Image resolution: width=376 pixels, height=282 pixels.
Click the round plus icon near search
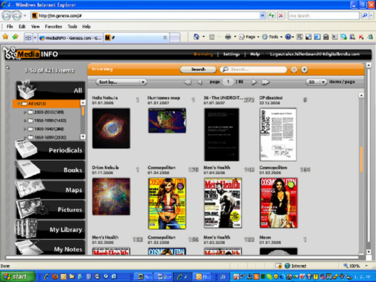coord(304,69)
